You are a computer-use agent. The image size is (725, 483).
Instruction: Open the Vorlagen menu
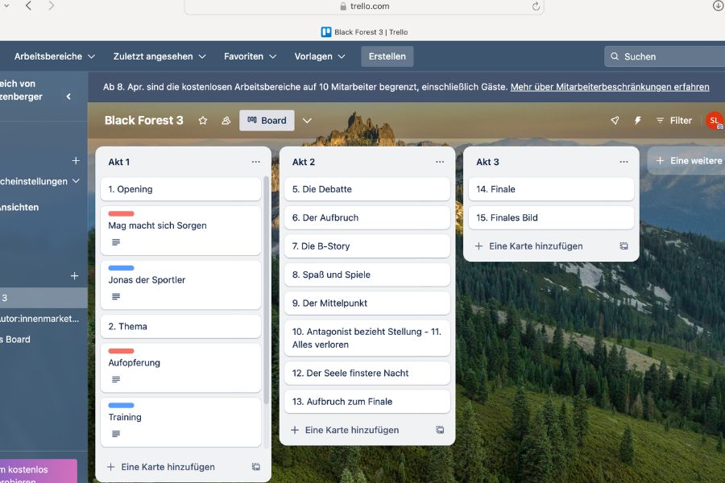(x=319, y=56)
